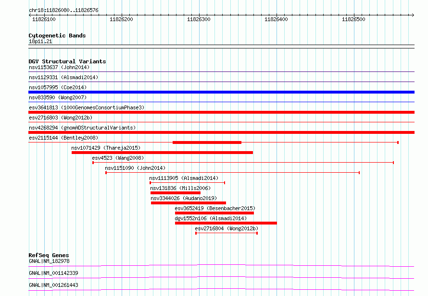Click the nsv1153637 (John2014) variant label
Viewport: 428px width, 296px height.
(59, 67)
